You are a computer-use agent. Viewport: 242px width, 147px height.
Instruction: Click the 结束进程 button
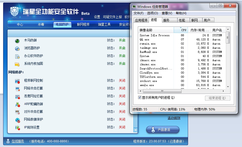218,98
